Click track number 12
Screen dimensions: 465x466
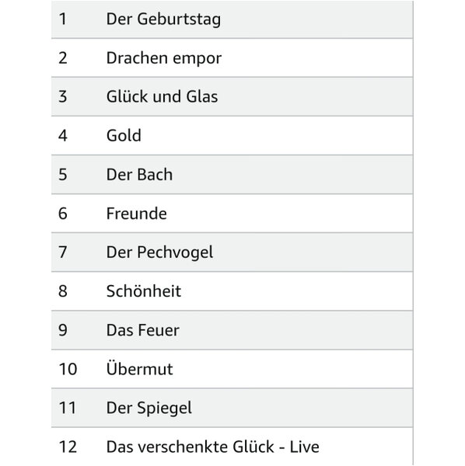click(x=68, y=447)
